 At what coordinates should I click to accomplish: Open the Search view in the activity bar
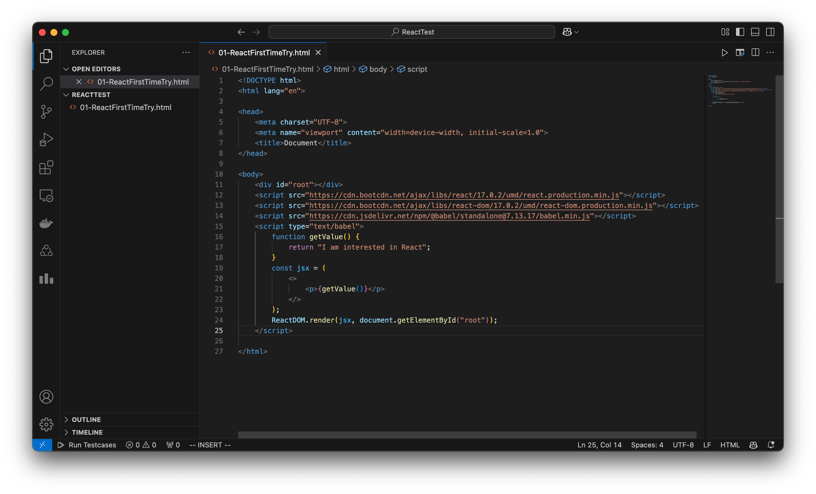click(46, 84)
